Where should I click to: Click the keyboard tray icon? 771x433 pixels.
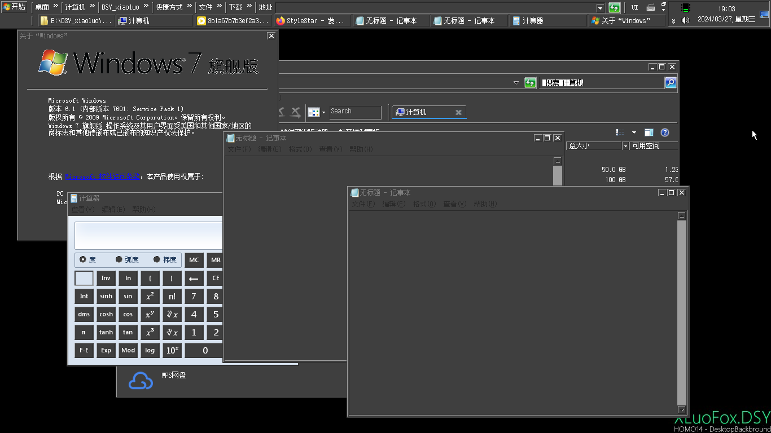click(651, 7)
